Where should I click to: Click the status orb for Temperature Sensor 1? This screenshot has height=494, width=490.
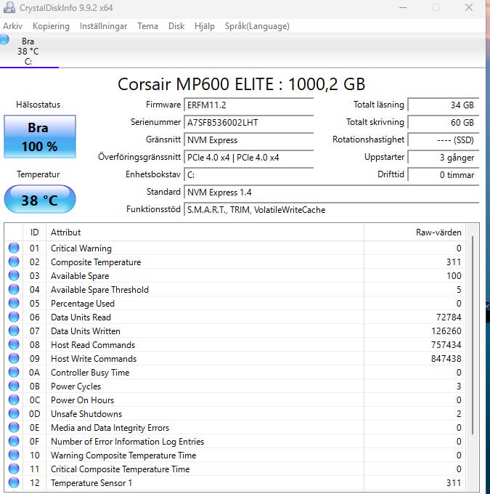pos(14,482)
